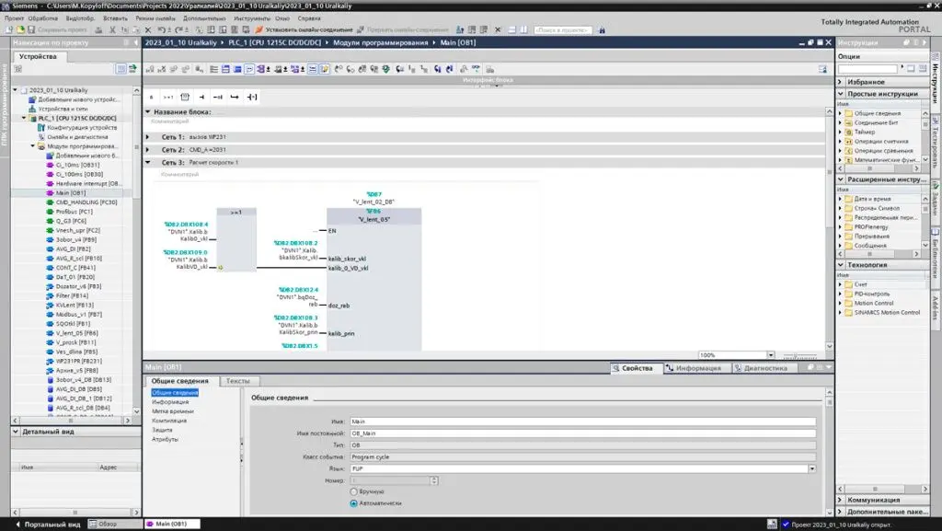Viewport: 942px width, 531px height.
Task: Switch to the 'Тексты' tab
Action: tap(238, 381)
